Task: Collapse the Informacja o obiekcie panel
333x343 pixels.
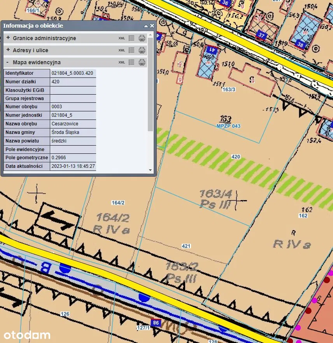Action: coord(146,26)
